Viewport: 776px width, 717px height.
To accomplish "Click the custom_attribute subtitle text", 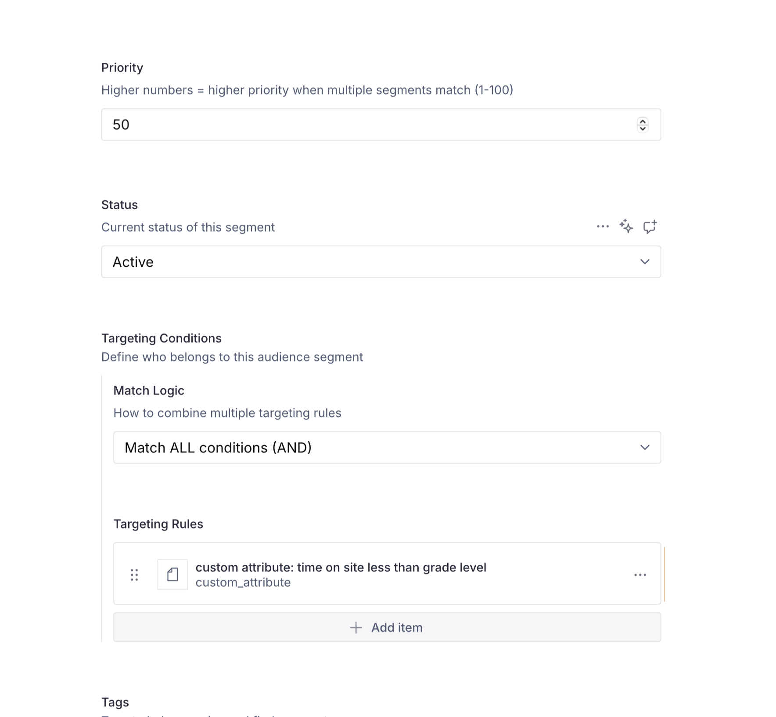I will pyautogui.click(x=243, y=582).
